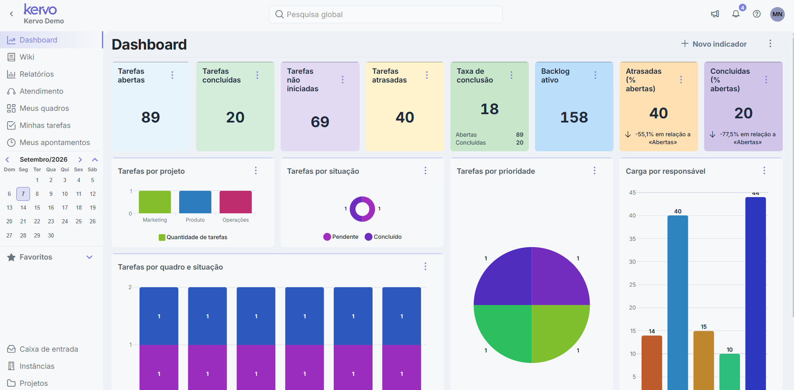This screenshot has height=390, width=794.
Task: Click the Kervo Demo workspace name
Action: (x=44, y=21)
